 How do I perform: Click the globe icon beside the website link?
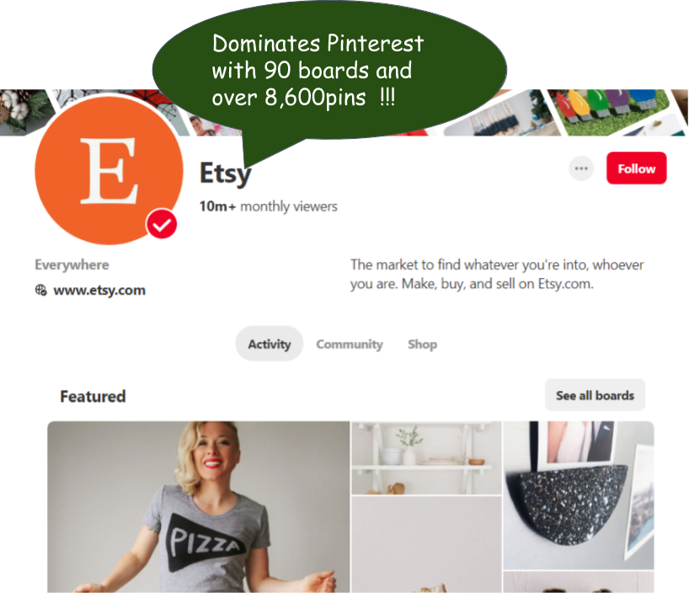(41, 290)
